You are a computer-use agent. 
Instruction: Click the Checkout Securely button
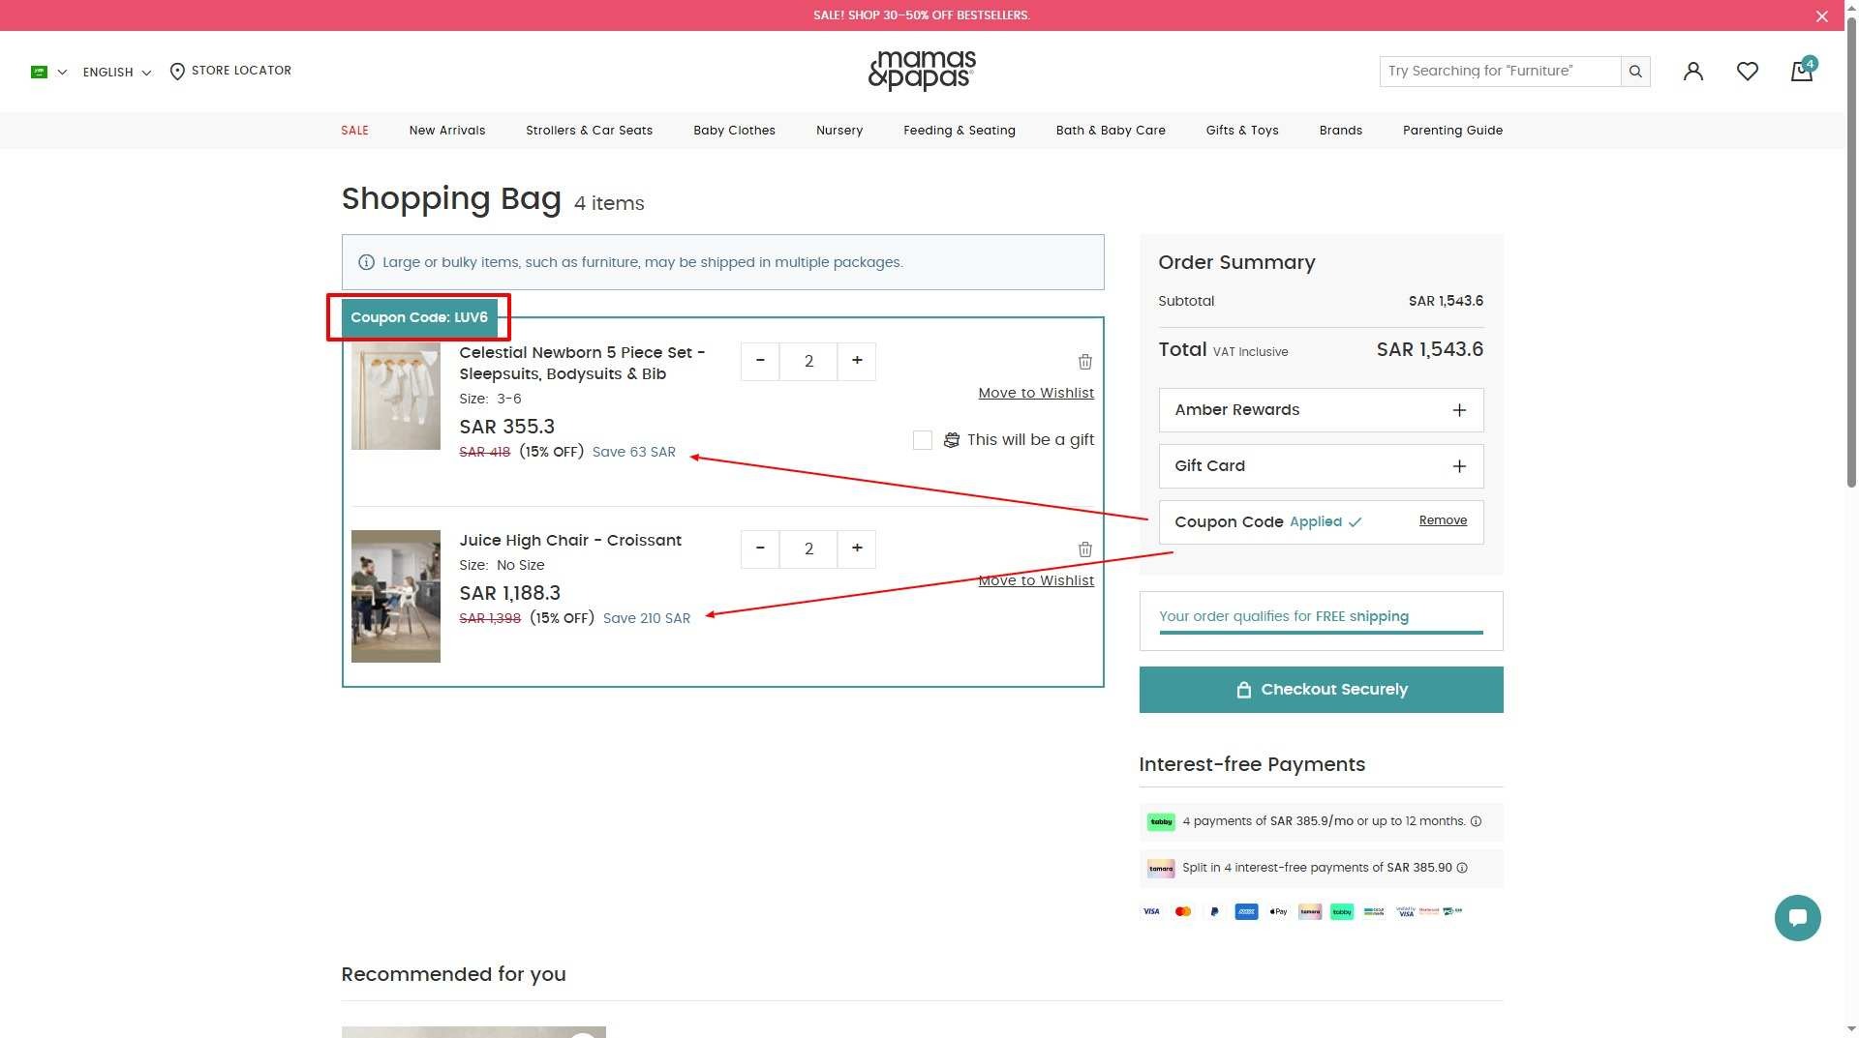1321,690
